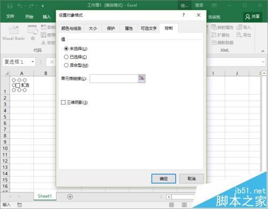Screen dimensions: 268x209
Task: Click the select-all corner of the sheet
Action: tap(6, 73)
